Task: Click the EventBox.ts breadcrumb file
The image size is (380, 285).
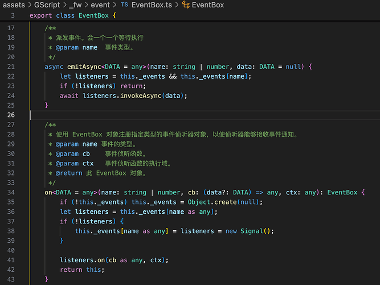Action: [x=152, y=5]
